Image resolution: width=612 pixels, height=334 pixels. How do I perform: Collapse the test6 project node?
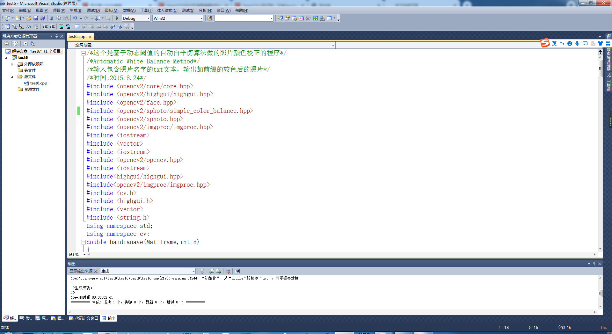click(x=6, y=58)
